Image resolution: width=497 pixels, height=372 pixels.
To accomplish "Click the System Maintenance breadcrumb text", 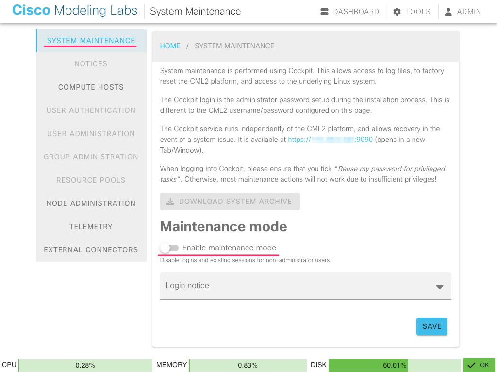I will tap(234, 46).
